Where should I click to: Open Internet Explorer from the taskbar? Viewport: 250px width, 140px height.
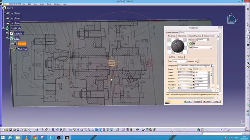[x=10, y=137]
